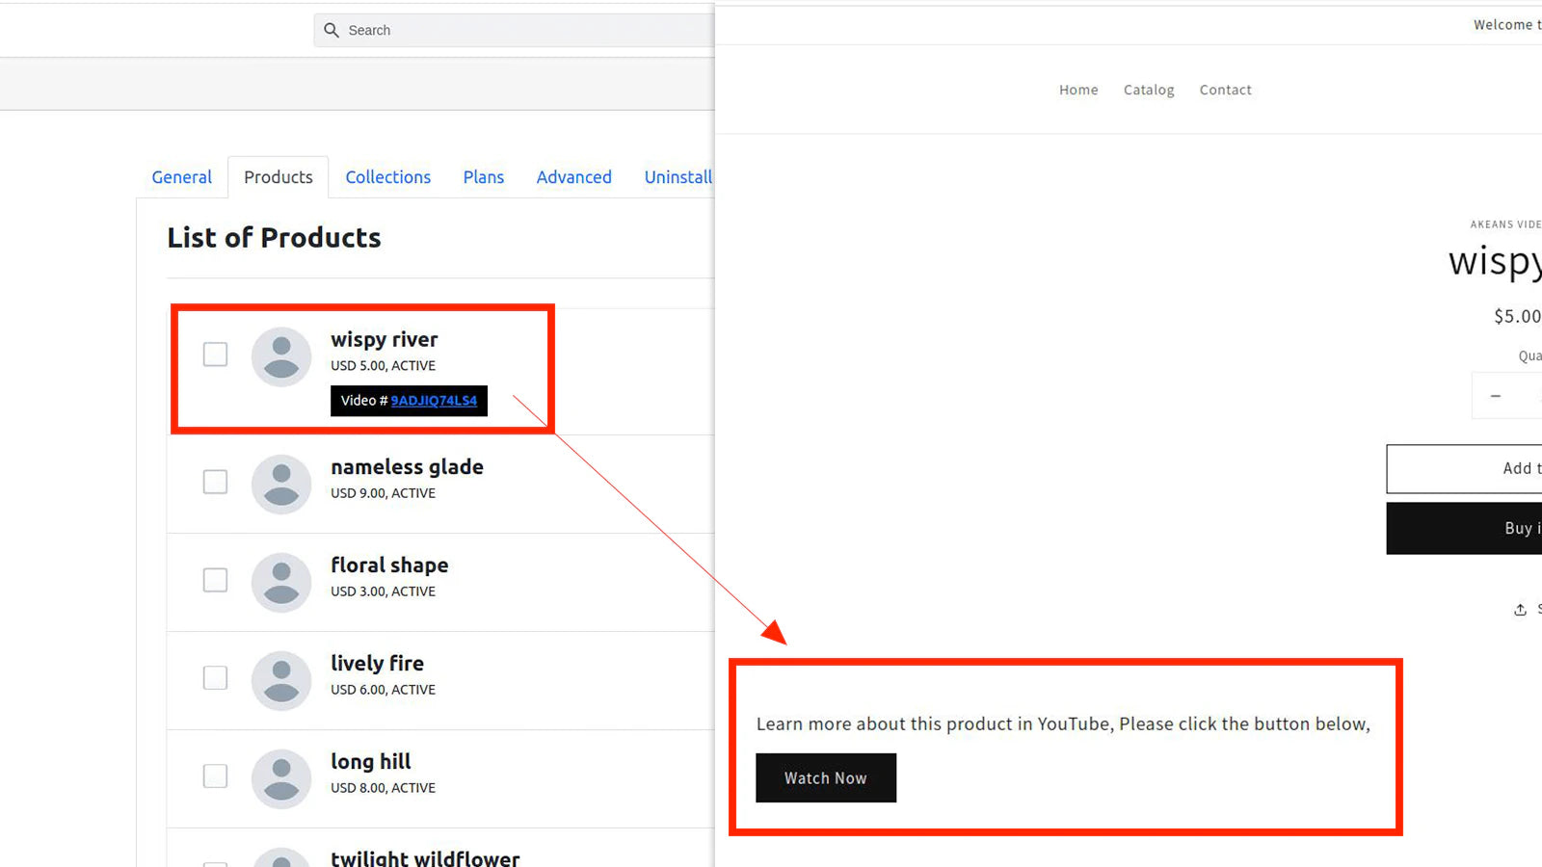Click the share icon on product page
This screenshot has width=1542, height=867.
click(1520, 610)
